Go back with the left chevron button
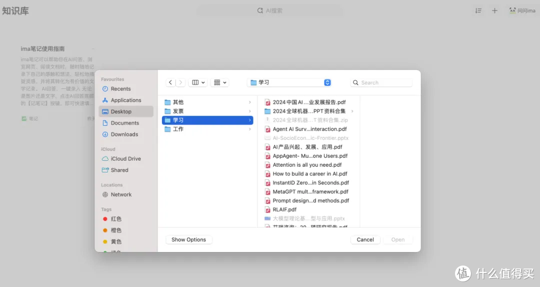Viewport: 540px width, 287px height. [x=170, y=82]
